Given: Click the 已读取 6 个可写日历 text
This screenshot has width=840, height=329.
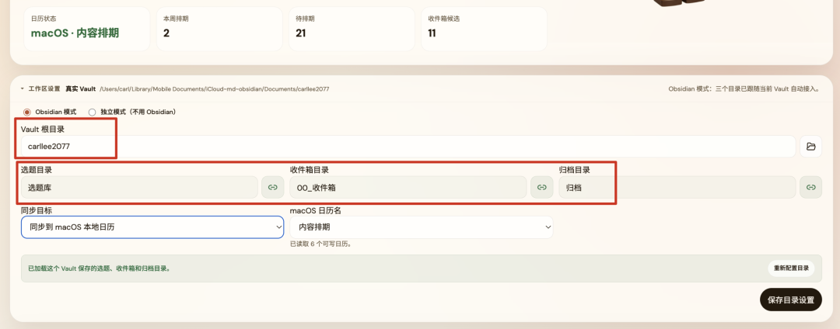Looking at the screenshot, I should click(x=320, y=244).
